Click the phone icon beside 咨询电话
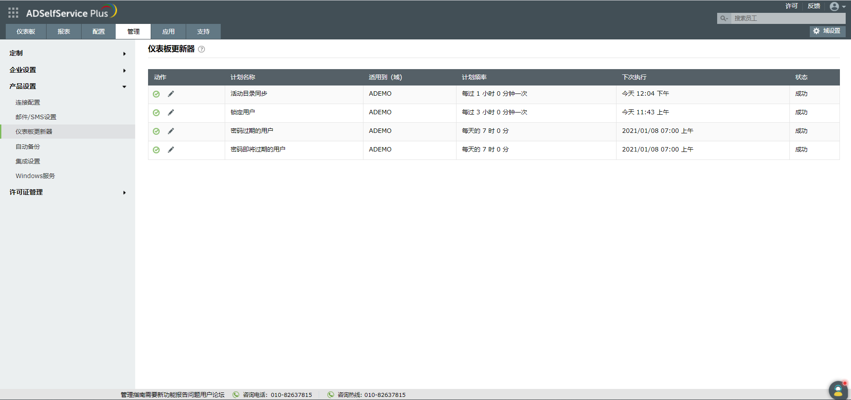Viewport: 851px width, 400px height. click(235, 395)
